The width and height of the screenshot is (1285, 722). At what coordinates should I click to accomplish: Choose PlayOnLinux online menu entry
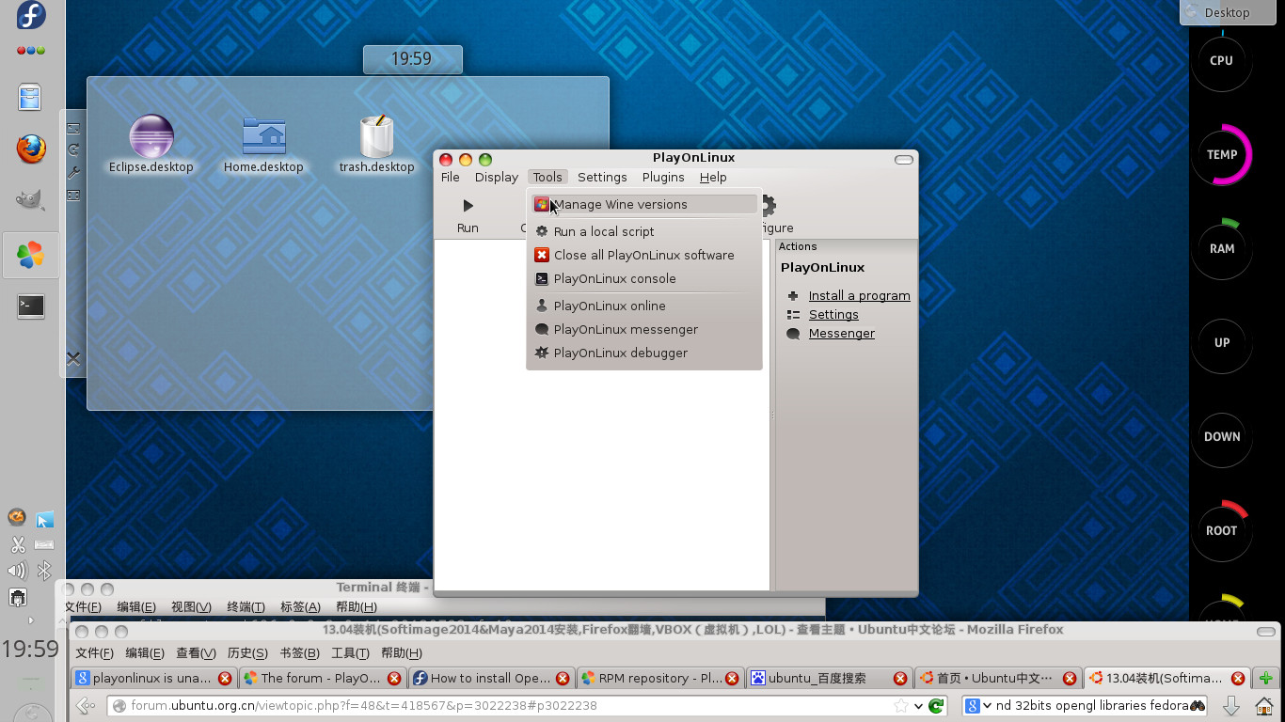[644, 306]
